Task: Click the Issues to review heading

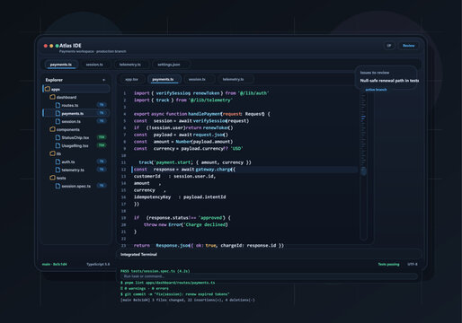Action: (x=375, y=73)
